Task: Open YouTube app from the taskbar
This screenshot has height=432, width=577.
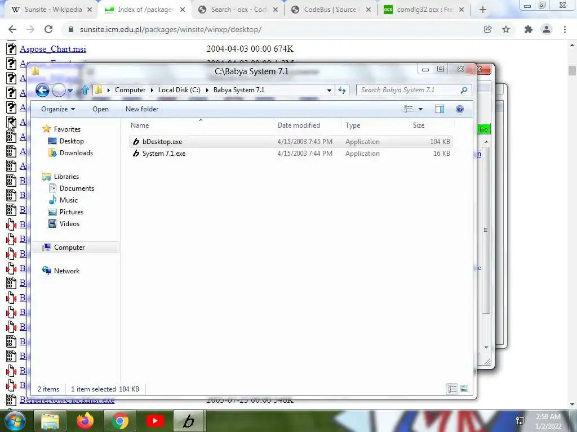Action: [x=155, y=421]
